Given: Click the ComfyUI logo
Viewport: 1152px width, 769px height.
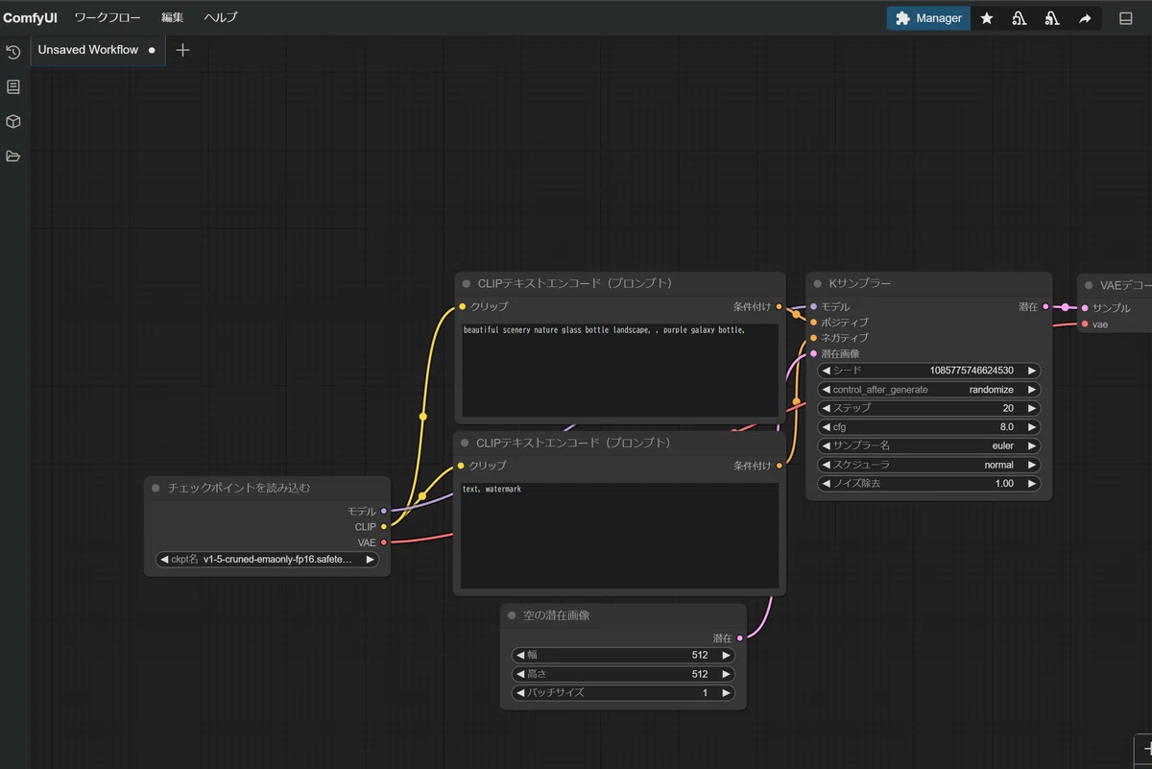Looking at the screenshot, I should point(30,17).
